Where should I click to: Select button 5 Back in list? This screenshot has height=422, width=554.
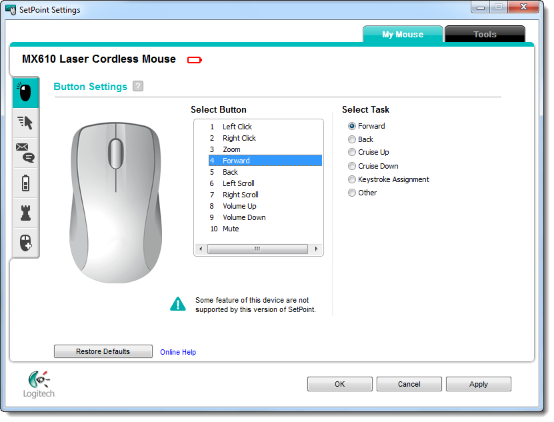[x=265, y=172]
